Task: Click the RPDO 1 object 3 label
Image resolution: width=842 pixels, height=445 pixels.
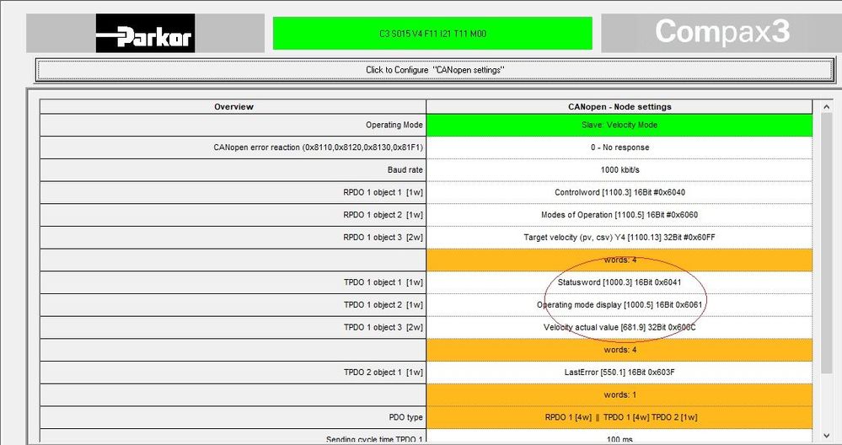Action: [383, 238]
